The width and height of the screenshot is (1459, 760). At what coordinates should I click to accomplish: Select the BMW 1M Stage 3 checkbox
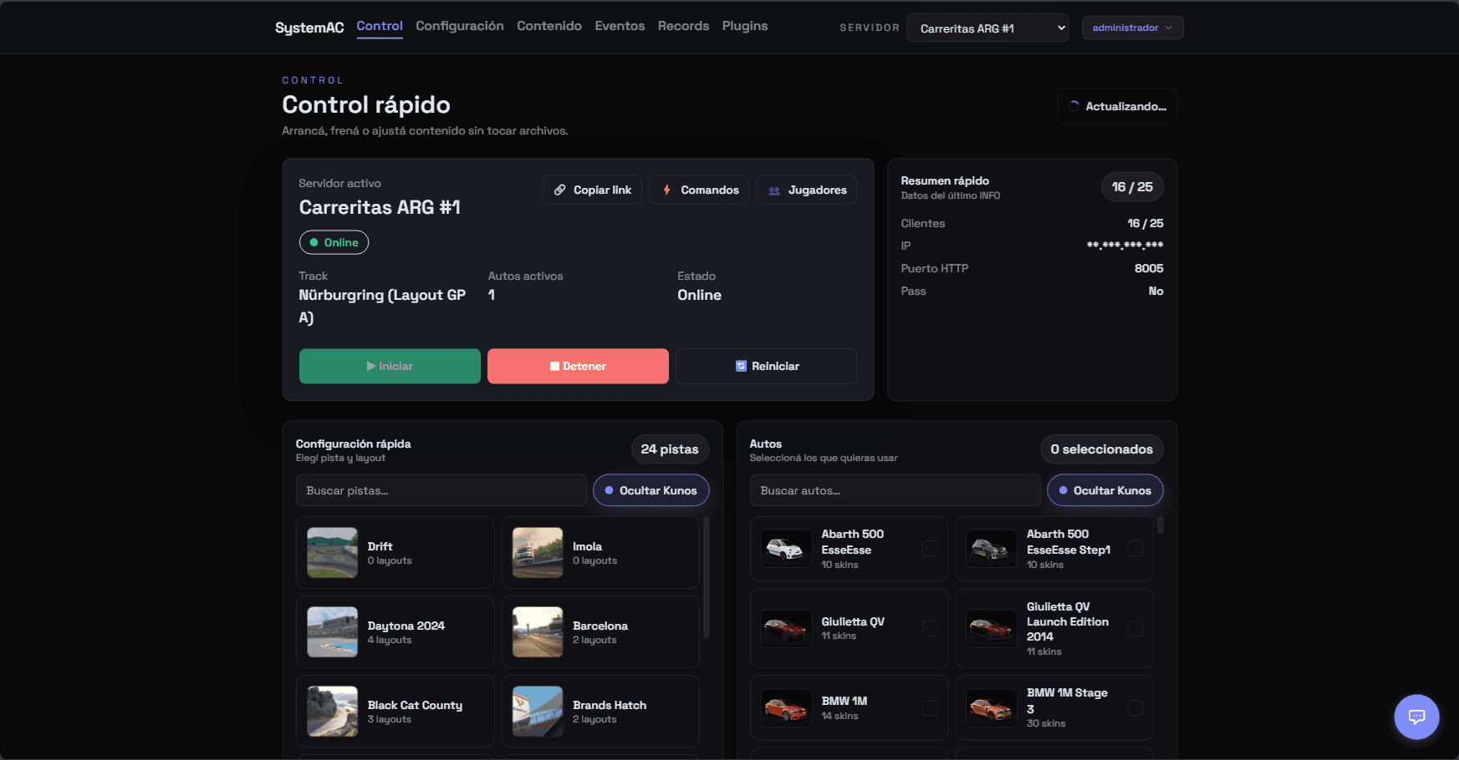click(1135, 707)
